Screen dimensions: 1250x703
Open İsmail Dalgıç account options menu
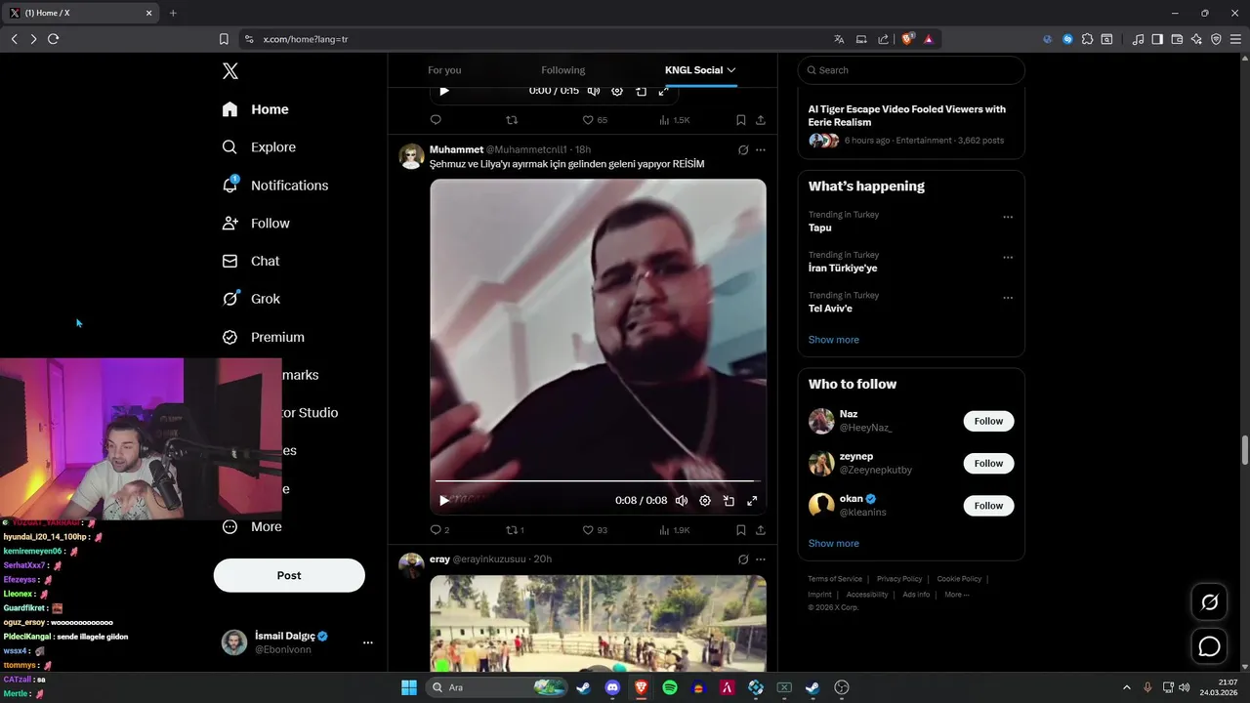[x=368, y=642]
